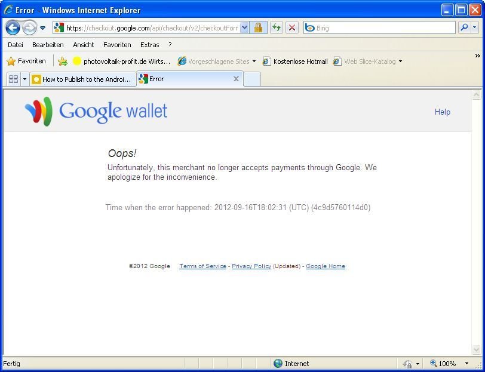Open the zoom level dropdown arrow
485x372 pixels.
coord(466,364)
